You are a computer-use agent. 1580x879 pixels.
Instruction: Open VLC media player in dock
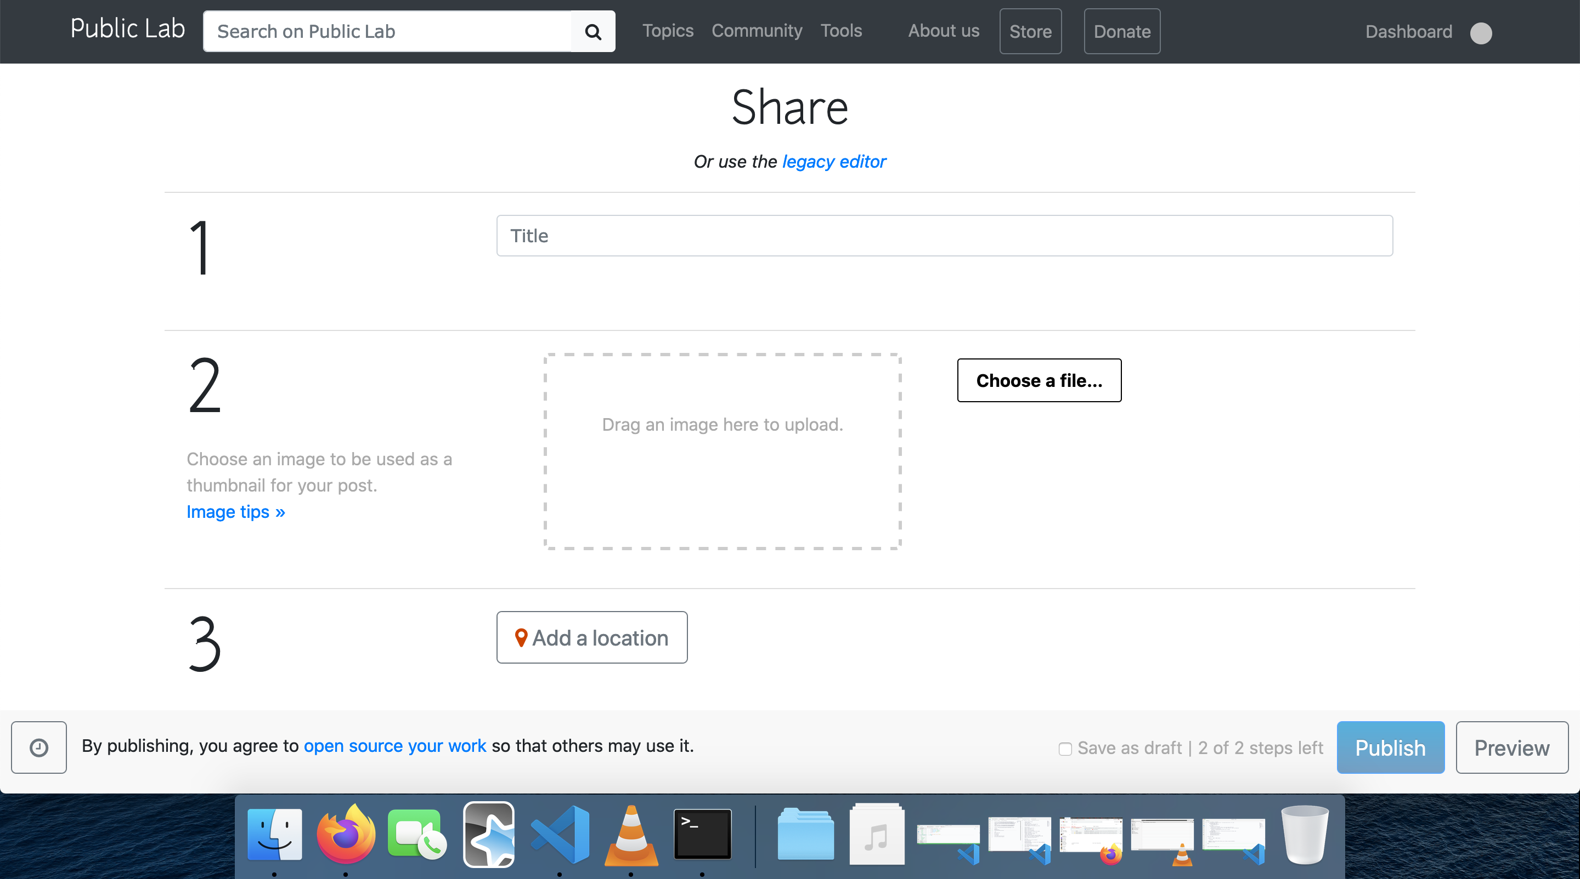click(x=630, y=834)
